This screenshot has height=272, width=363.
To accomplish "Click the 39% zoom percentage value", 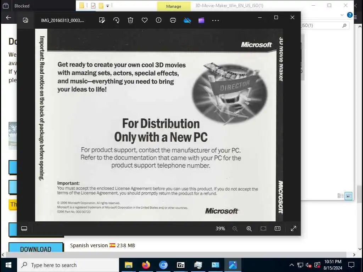I will (220, 228).
